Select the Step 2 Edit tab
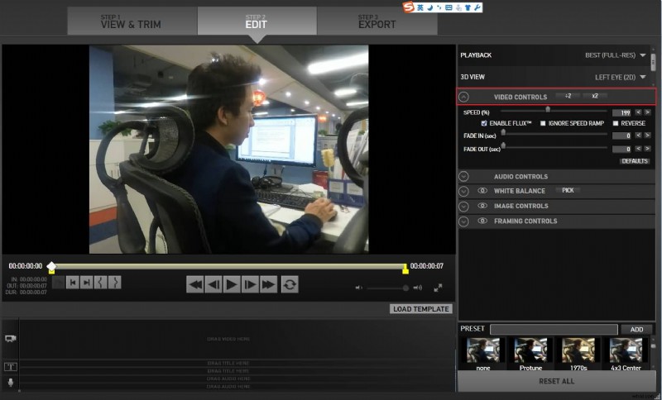 (257, 21)
